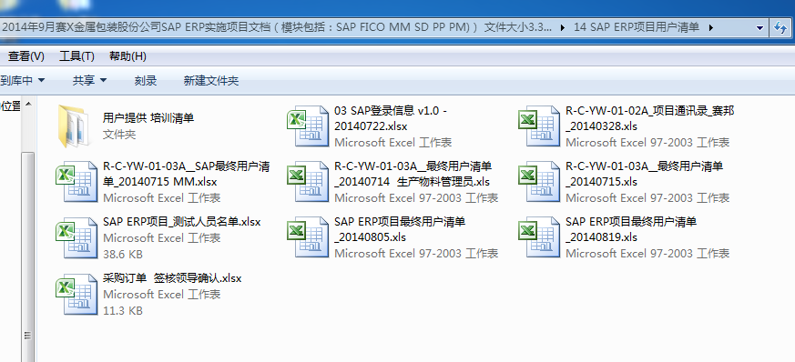The image size is (795, 362).
Task: Select the Excel icon for 最终用户清单_20140819.xls
Action: tap(539, 237)
